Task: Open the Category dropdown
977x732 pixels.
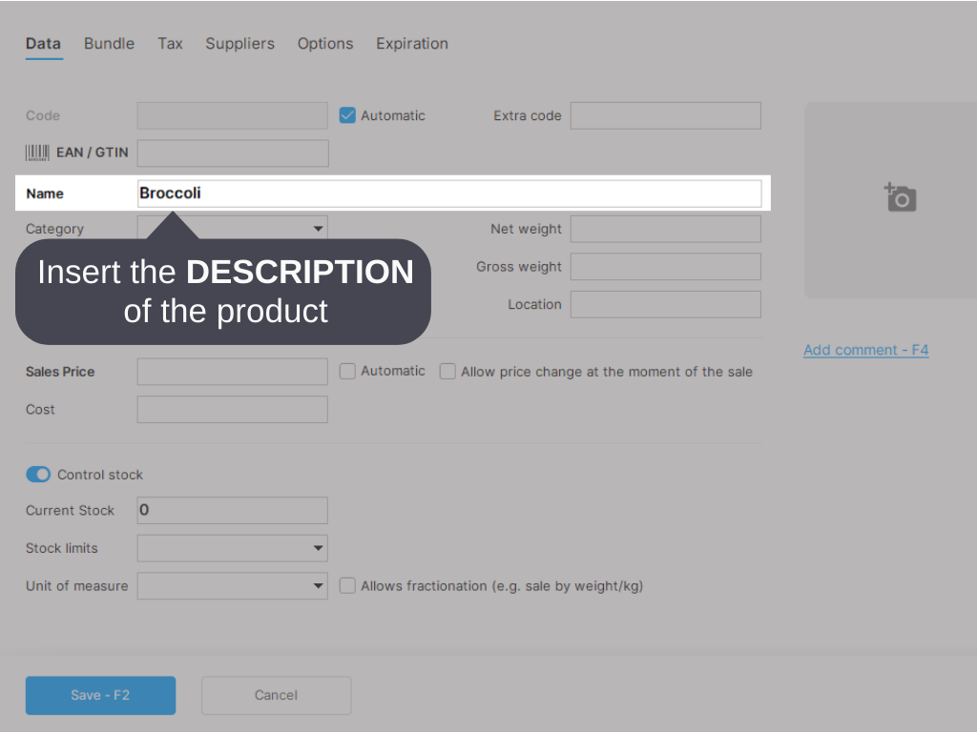Action: [x=317, y=229]
